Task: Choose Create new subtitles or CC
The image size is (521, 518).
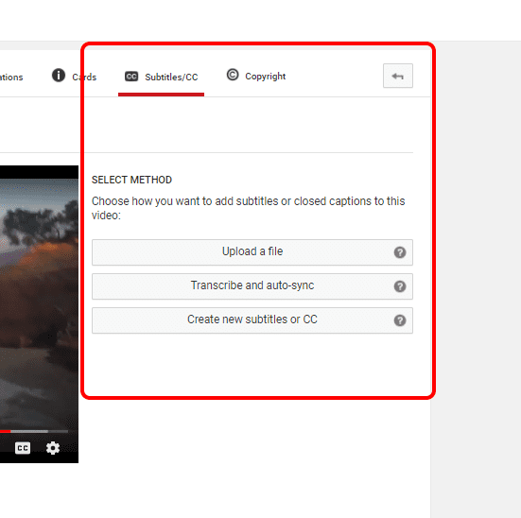Action: [x=252, y=320]
